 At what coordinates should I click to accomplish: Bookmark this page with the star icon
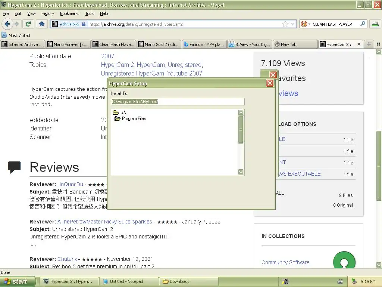(285, 24)
